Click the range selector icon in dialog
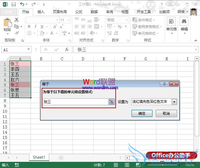This screenshot has width=200, height=168. coord(111,102)
